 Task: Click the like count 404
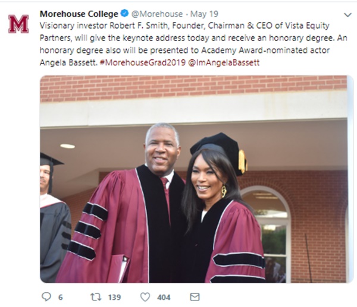click(x=164, y=297)
